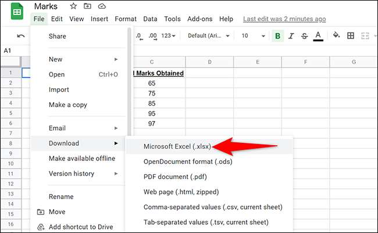Image resolution: width=378 pixels, height=233 pixels.
Task: Choose Move in File menu
Action: (x=79, y=212)
